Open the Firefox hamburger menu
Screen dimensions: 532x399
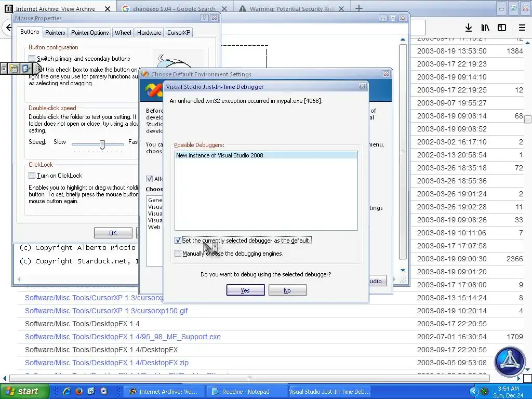pyautogui.click(x=522, y=28)
